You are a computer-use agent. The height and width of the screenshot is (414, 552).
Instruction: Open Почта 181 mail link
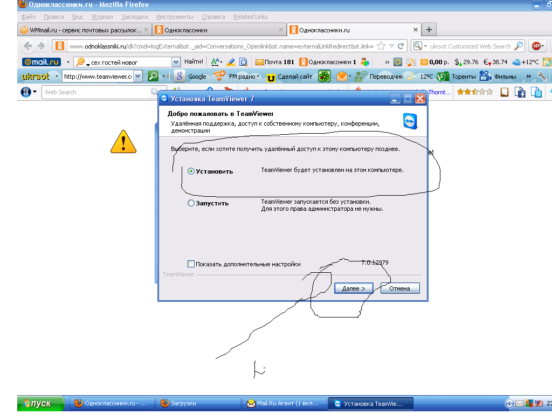tap(275, 63)
